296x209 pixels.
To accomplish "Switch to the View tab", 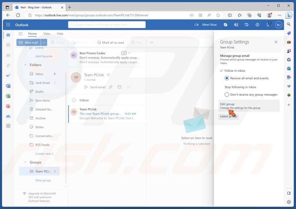I will pos(46,34).
